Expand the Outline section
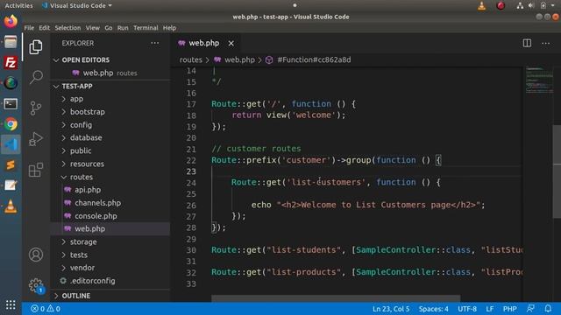 point(110,296)
